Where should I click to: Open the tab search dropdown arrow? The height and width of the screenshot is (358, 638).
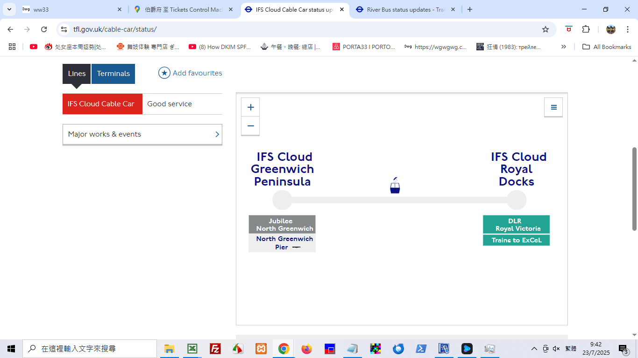pos(9,9)
